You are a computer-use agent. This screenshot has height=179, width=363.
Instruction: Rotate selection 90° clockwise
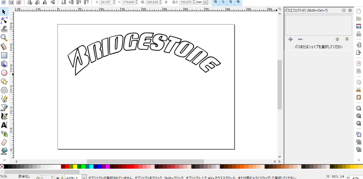pyautogui.click(x=37, y=2)
